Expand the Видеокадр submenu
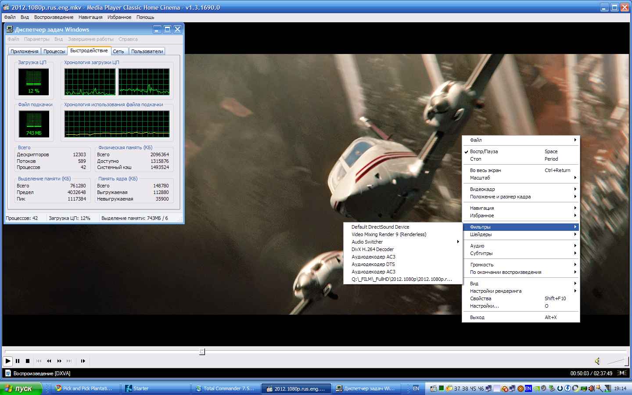Viewport: 632px width, 395px height. [521, 189]
